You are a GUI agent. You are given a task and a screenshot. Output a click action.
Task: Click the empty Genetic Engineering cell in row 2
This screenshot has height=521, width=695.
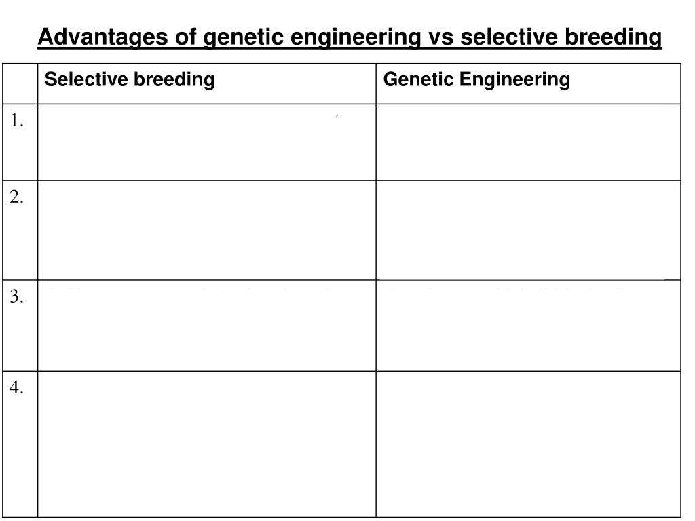click(x=528, y=231)
